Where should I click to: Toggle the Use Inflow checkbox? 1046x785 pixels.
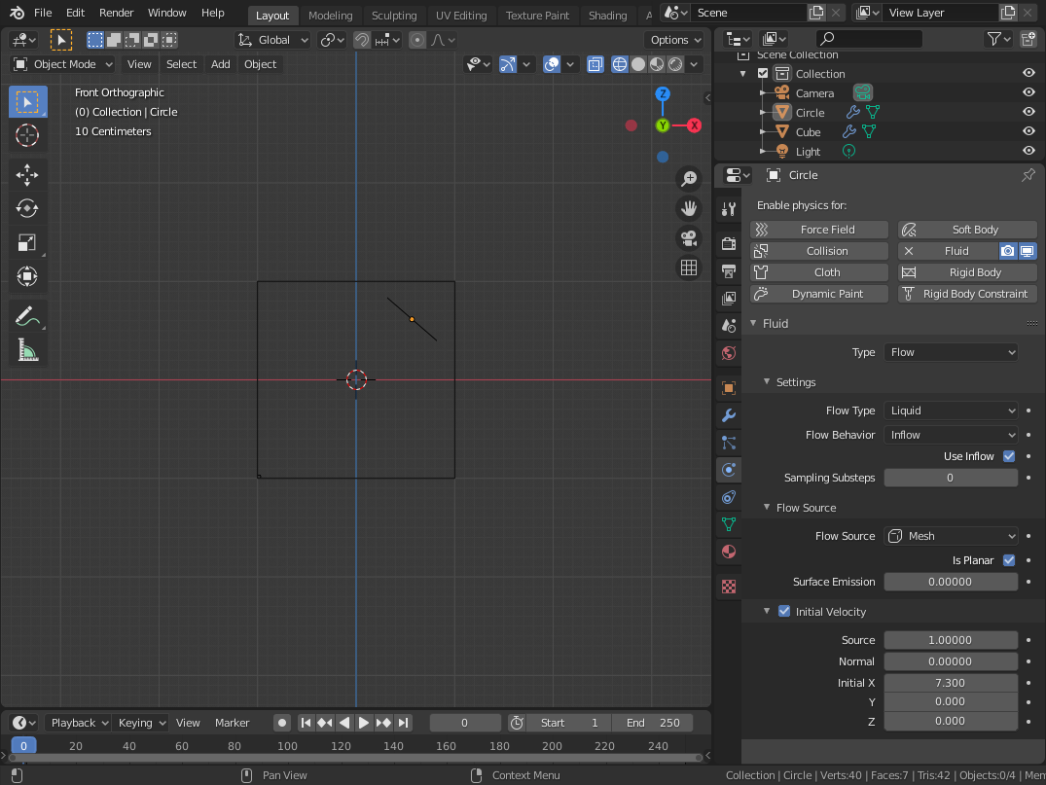coord(1009,456)
